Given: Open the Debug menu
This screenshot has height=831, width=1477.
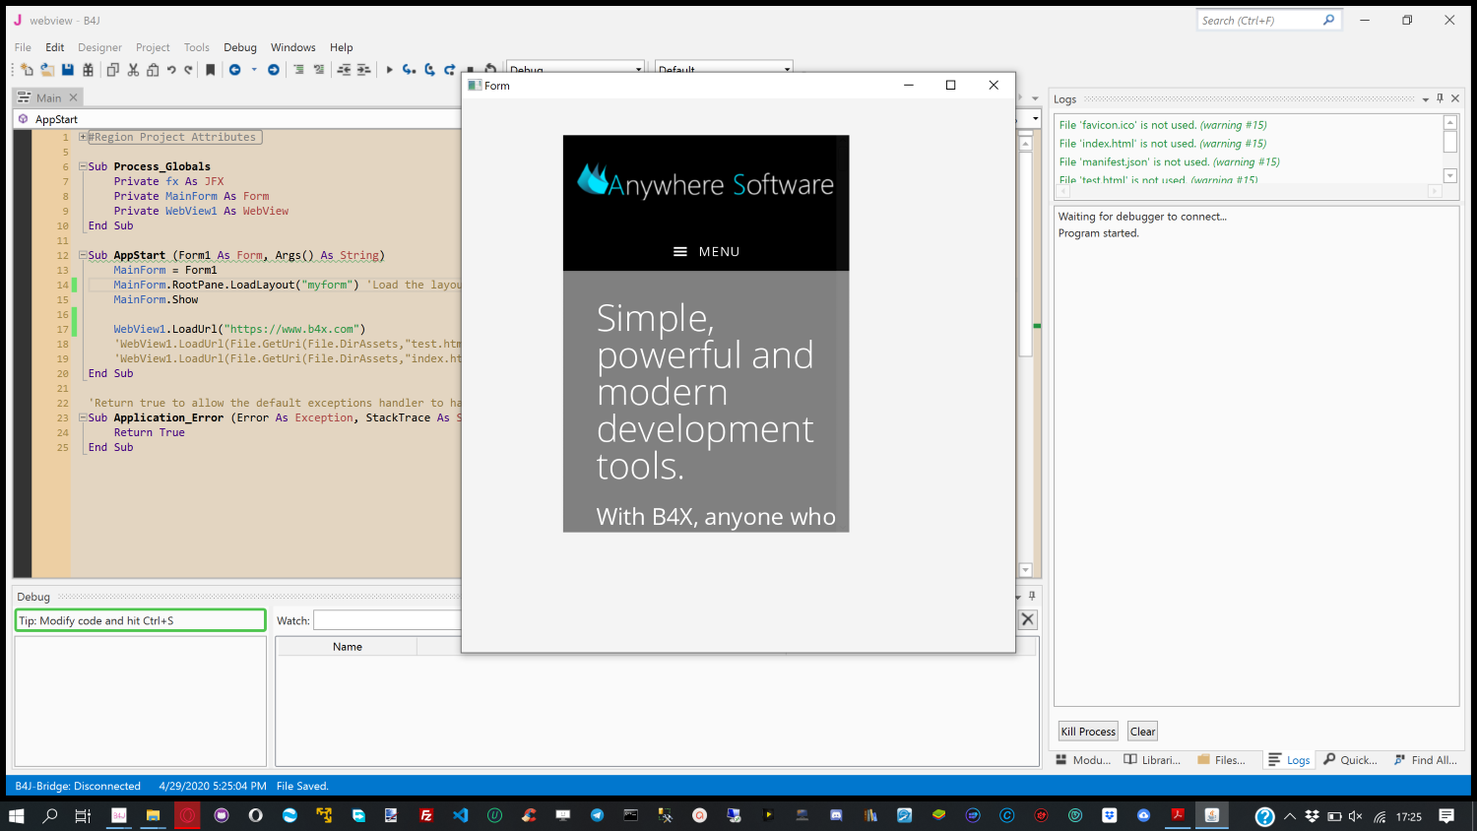Looking at the screenshot, I should (239, 47).
